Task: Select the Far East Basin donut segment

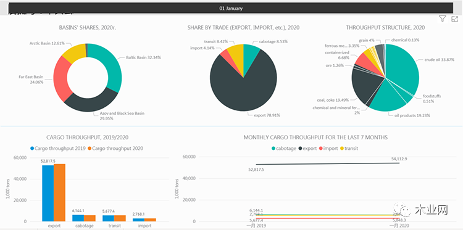Action: pos(61,80)
